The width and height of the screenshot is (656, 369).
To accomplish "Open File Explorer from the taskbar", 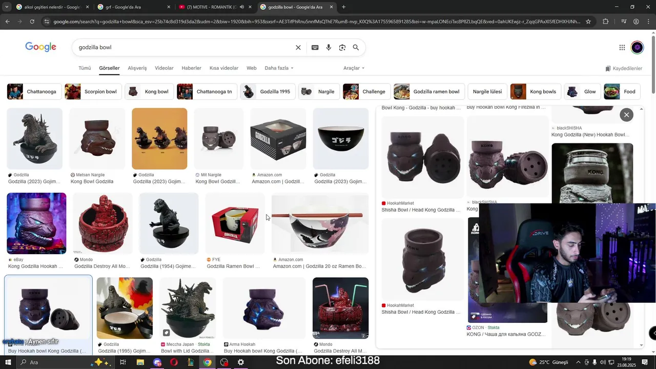I will pos(140,362).
